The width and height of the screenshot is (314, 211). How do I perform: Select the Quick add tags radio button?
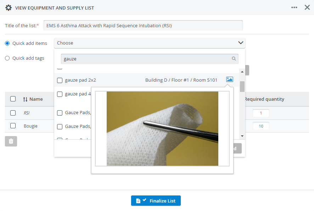(7, 58)
